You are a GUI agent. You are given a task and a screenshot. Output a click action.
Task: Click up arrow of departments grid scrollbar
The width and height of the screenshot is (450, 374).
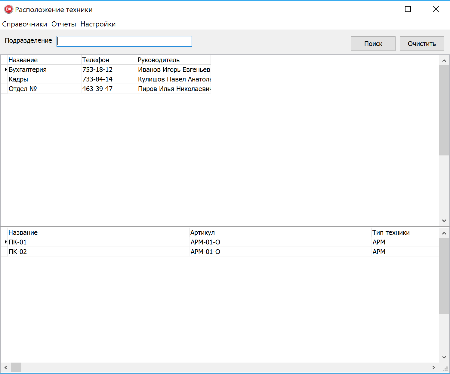click(444, 60)
